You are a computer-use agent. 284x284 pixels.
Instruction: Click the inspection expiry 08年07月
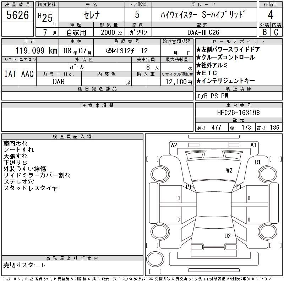(77, 51)
